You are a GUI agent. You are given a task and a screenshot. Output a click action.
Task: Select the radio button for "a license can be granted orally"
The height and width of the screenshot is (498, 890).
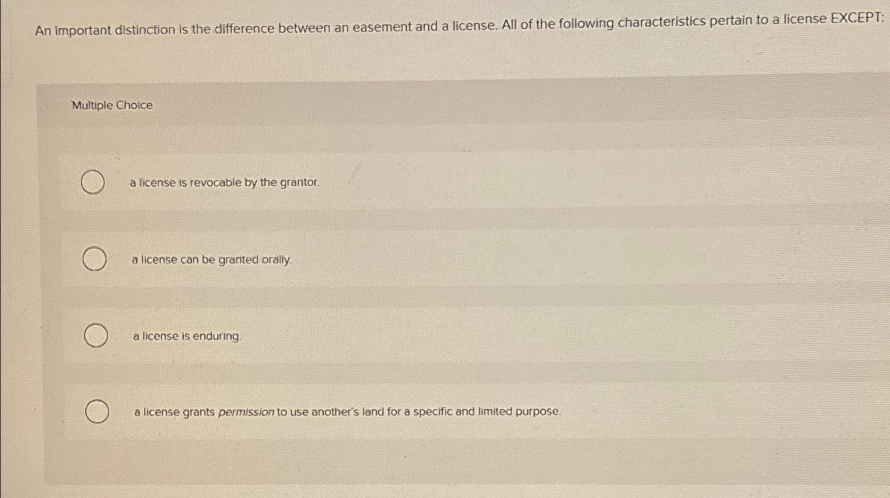(x=94, y=259)
